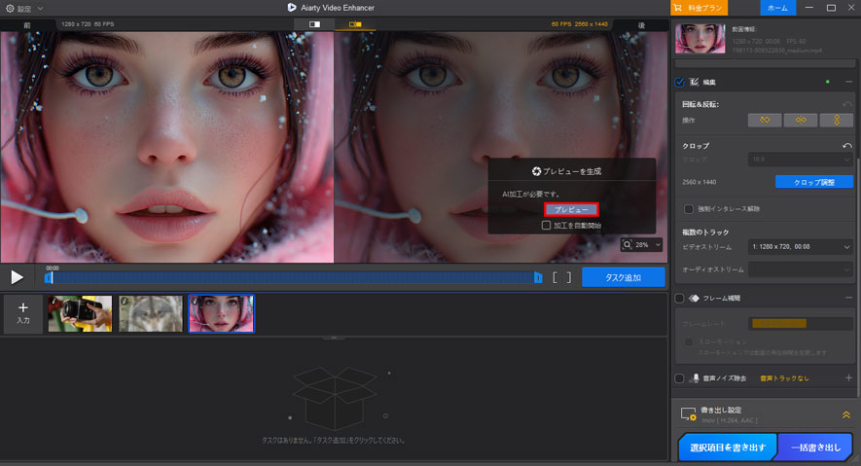Image resolution: width=861 pixels, height=466 pixels.
Task: Go to ホーム home screen
Action: tap(777, 8)
